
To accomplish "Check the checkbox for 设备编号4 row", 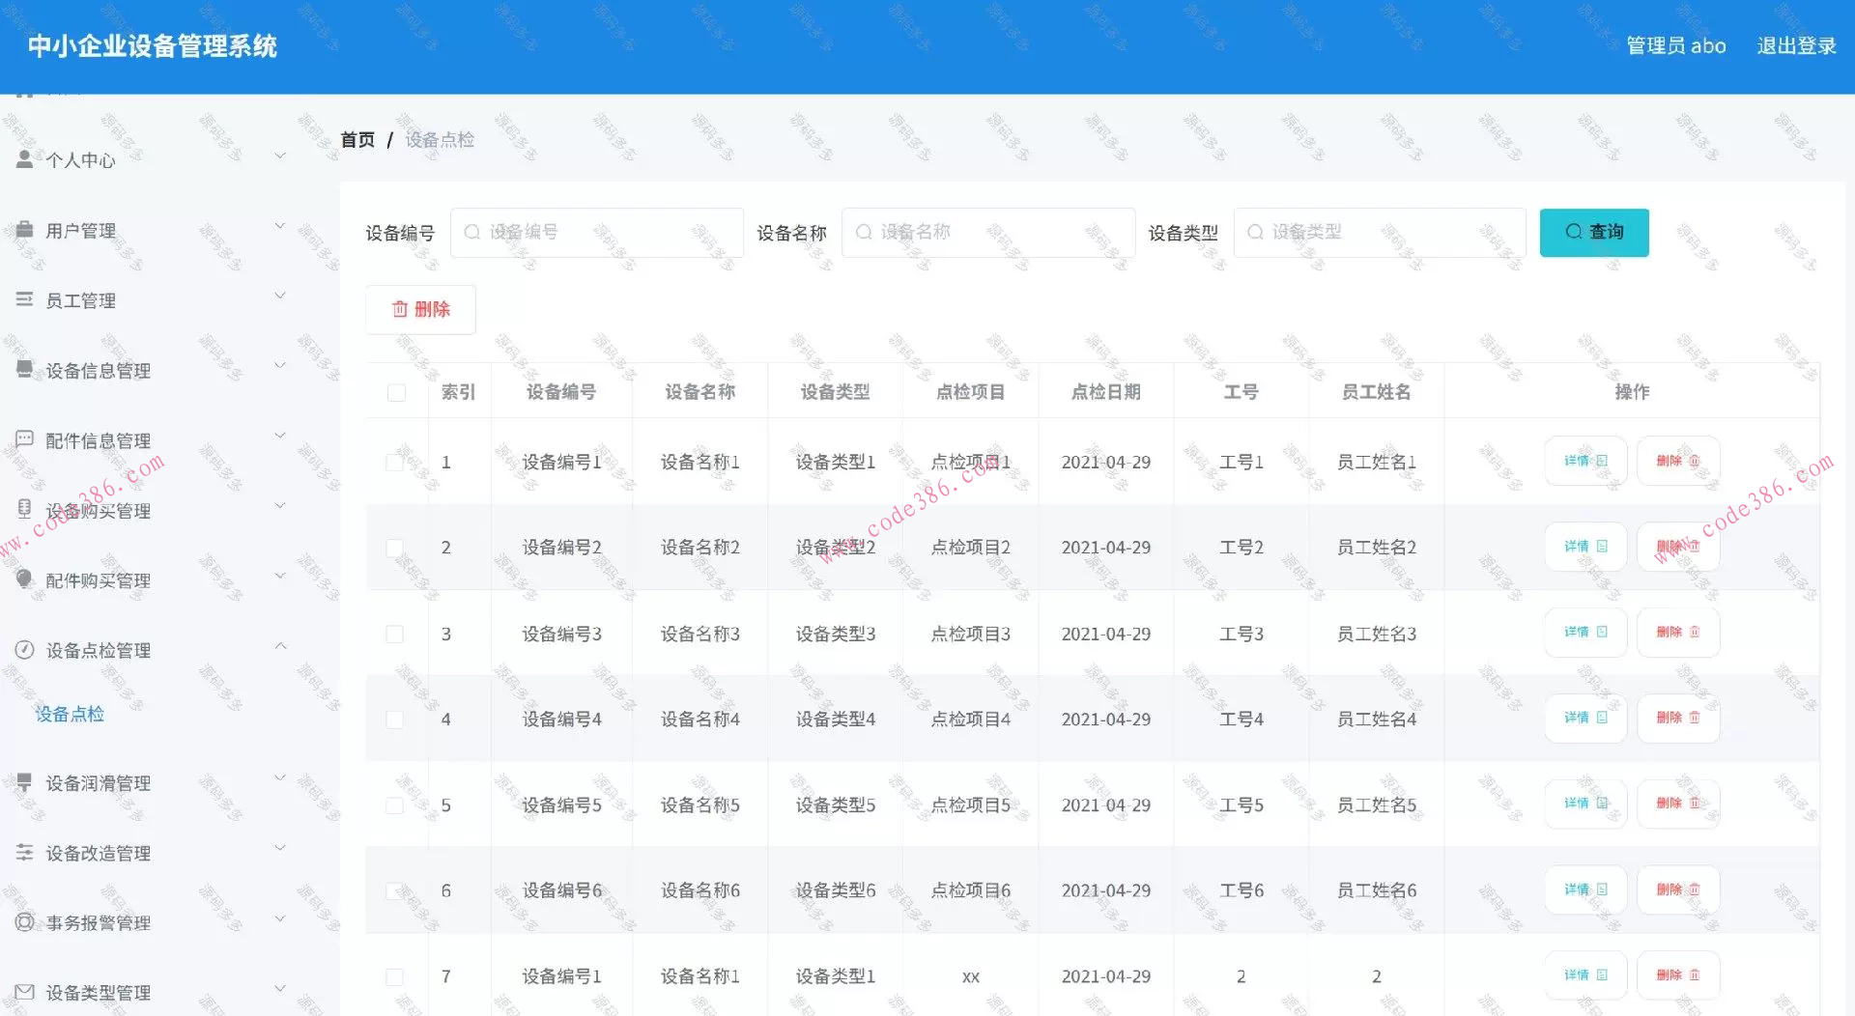I will point(394,719).
